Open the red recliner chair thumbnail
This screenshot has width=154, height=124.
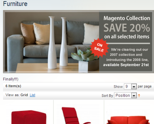[x=76, y=115]
